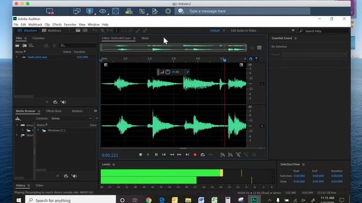The height and width of the screenshot is (203, 362).
Task: Click the Files panel search field
Action: click(x=78, y=46)
